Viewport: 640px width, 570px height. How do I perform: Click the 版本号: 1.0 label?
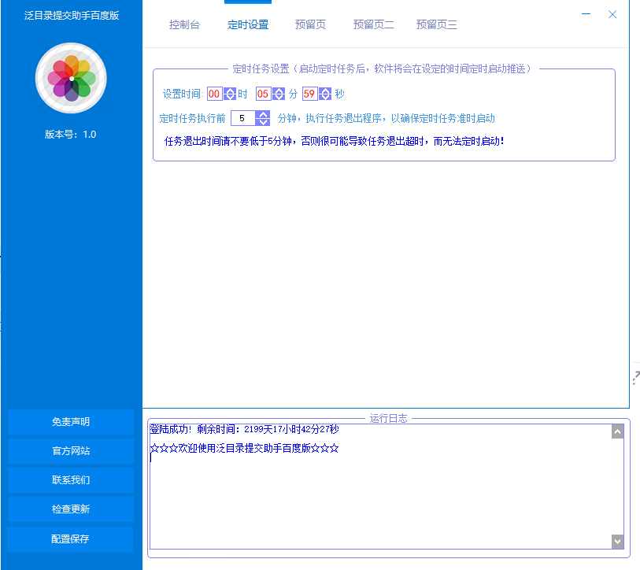click(x=70, y=135)
